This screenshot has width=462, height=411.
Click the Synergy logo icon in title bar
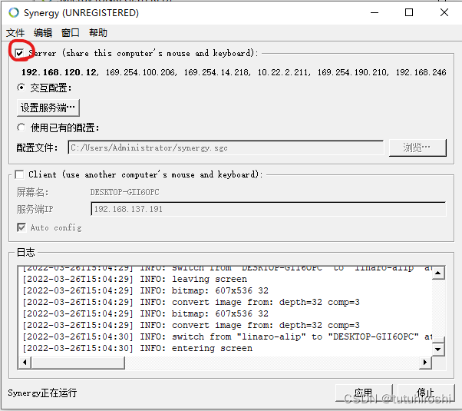coord(14,13)
